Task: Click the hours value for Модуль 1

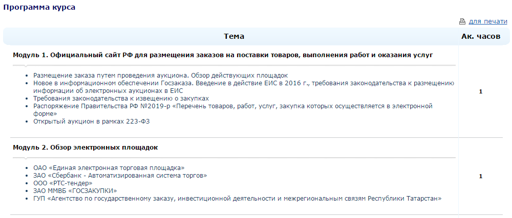Action: [x=481, y=92]
